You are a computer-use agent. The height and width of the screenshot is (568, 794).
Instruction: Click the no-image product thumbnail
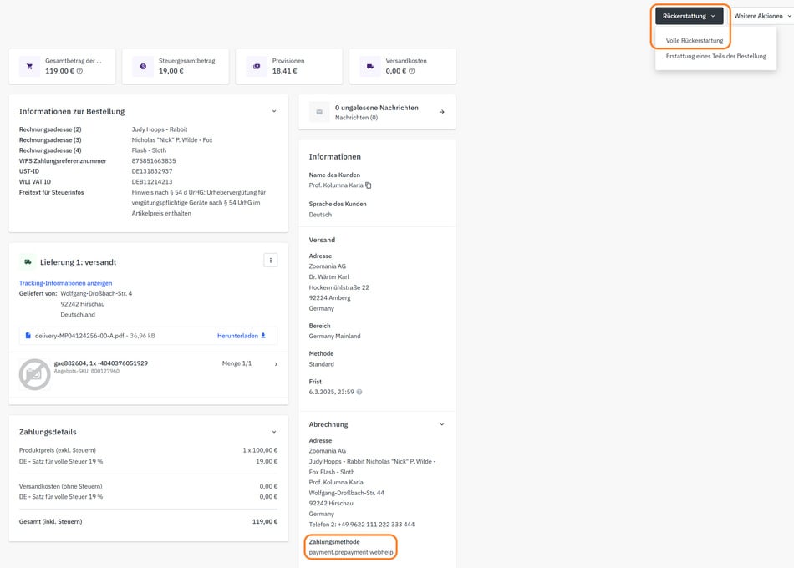point(34,374)
